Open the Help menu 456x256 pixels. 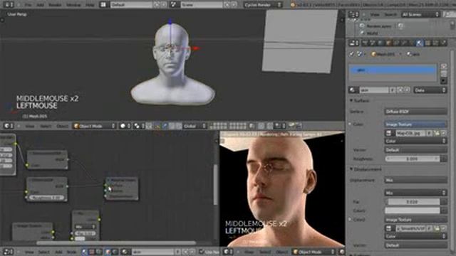pyautogui.click(x=90, y=5)
